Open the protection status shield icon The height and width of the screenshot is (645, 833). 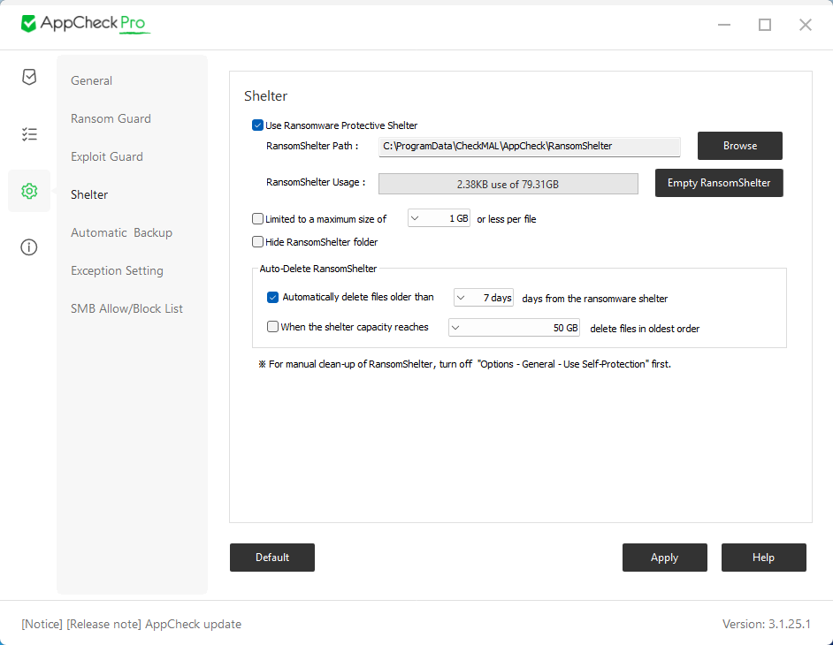pyautogui.click(x=29, y=77)
